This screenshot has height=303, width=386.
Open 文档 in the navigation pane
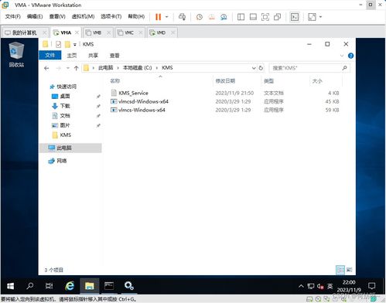pyautogui.click(x=65, y=116)
